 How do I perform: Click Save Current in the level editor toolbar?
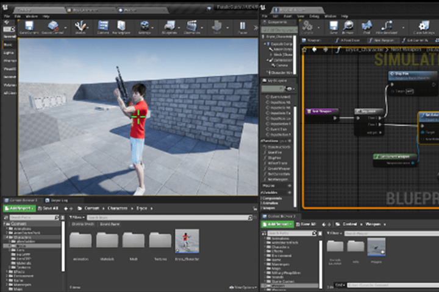click(x=29, y=27)
